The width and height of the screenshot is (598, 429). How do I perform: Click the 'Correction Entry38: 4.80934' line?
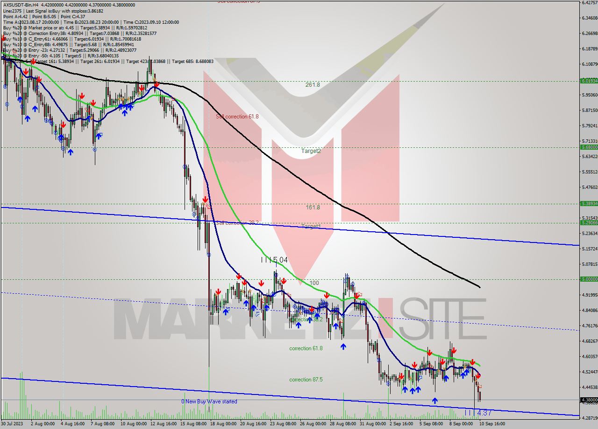(80, 33)
